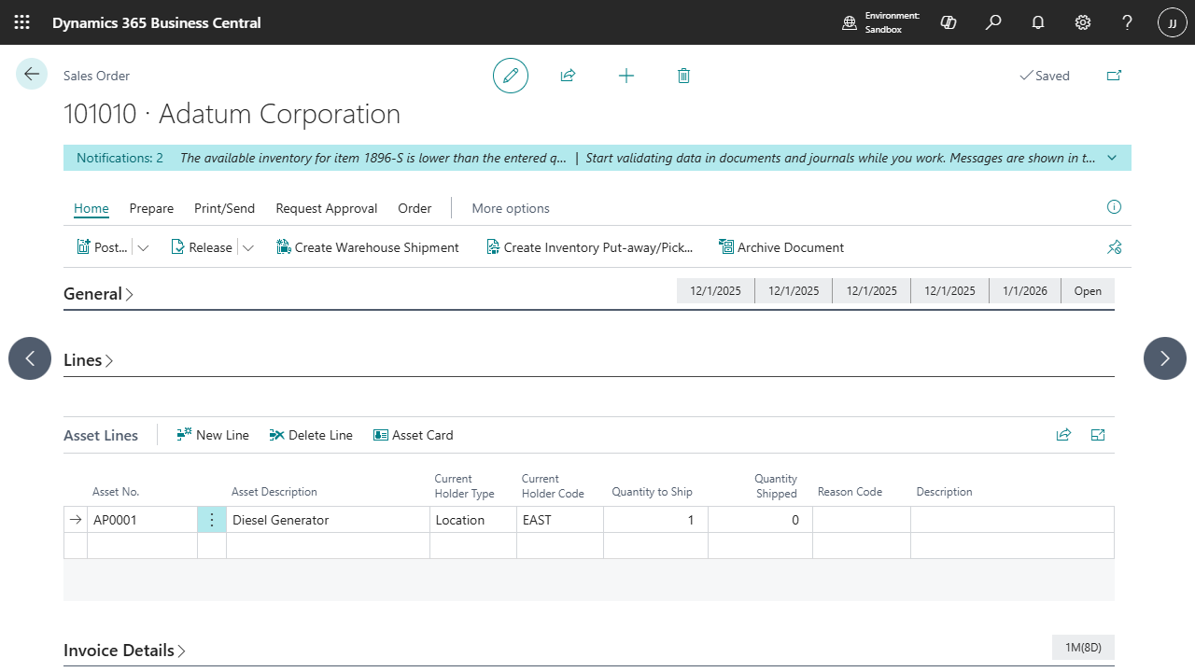Open page in new window icon
Viewport: 1195px width, 672px height.
tap(1114, 76)
